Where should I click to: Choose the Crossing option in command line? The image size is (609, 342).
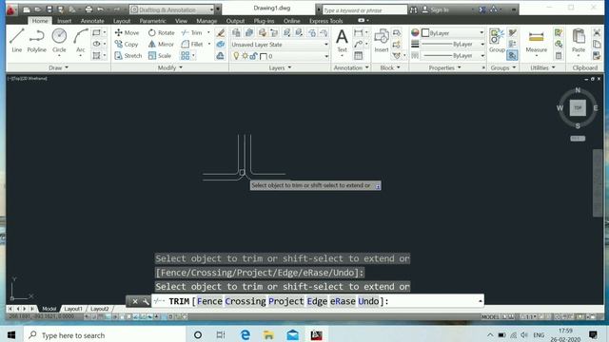click(246, 301)
